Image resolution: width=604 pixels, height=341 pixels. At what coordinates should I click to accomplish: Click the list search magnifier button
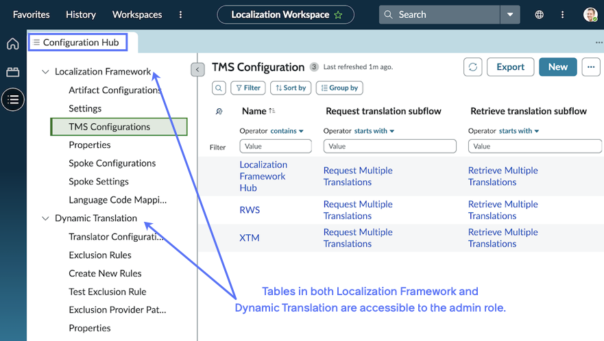tap(219, 88)
